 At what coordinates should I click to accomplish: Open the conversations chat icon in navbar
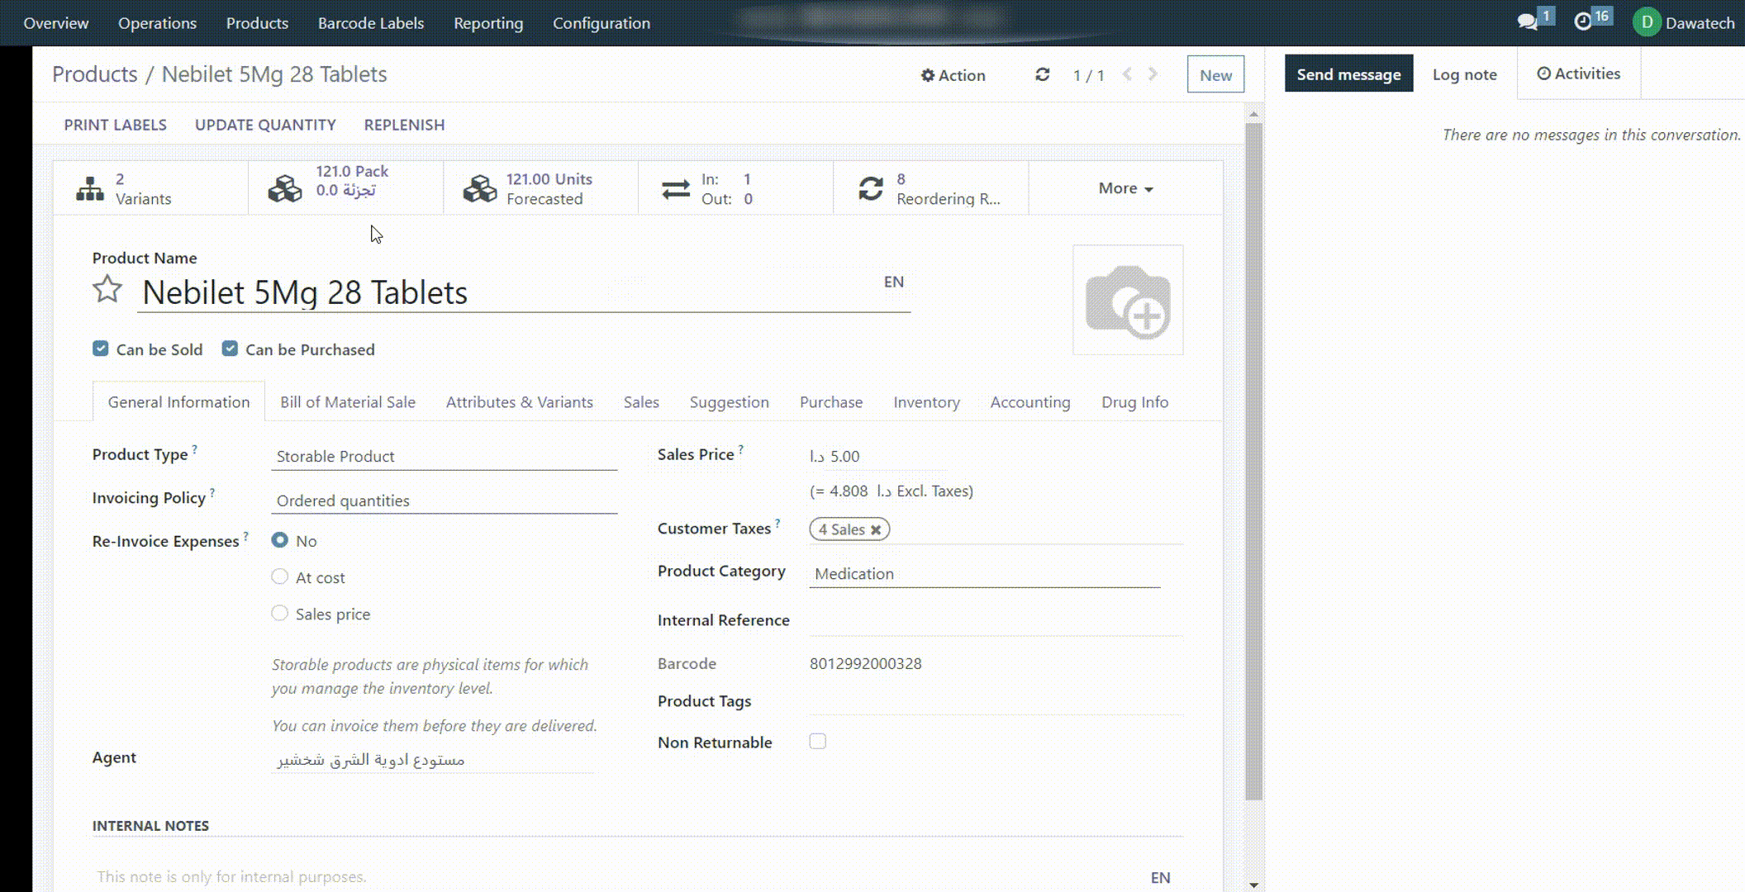coord(1527,22)
